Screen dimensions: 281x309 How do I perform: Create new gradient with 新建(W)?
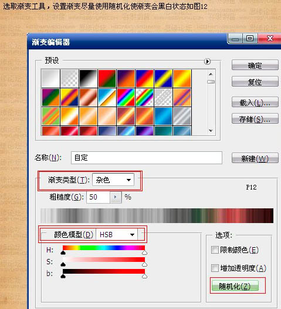pos(255,158)
